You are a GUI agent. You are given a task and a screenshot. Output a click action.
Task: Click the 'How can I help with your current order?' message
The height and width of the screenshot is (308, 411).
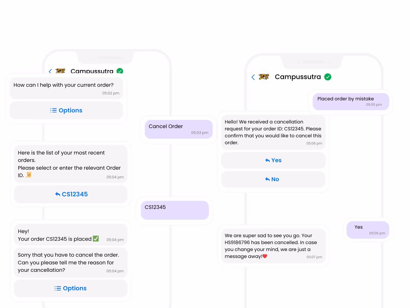click(66, 88)
